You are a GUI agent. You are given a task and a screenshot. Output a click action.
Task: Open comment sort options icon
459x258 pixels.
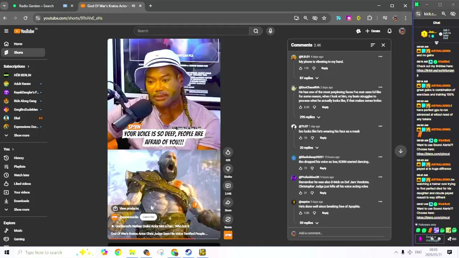click(373, 45)
